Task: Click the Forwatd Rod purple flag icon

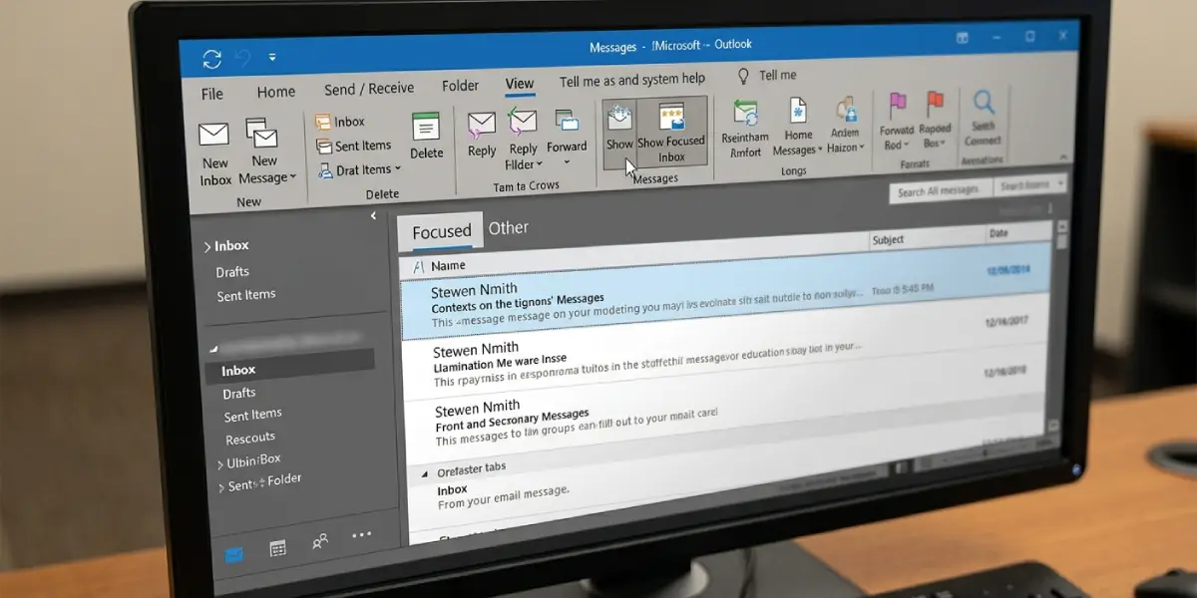Action: click(x=898, y=106)
